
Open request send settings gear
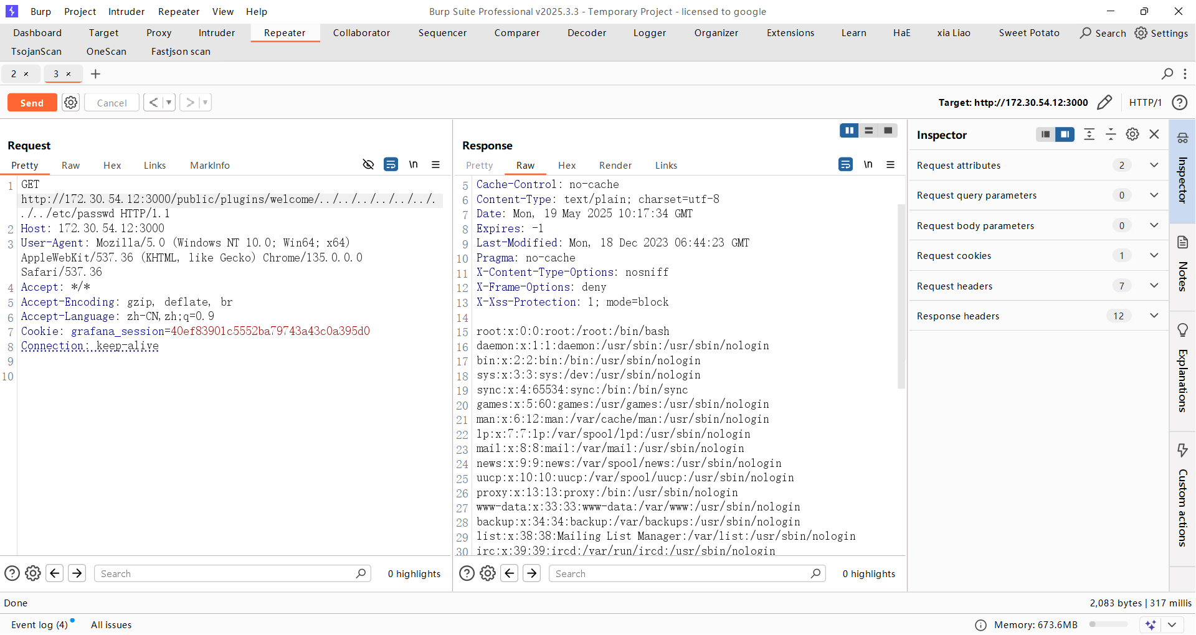tap(71, 103)
